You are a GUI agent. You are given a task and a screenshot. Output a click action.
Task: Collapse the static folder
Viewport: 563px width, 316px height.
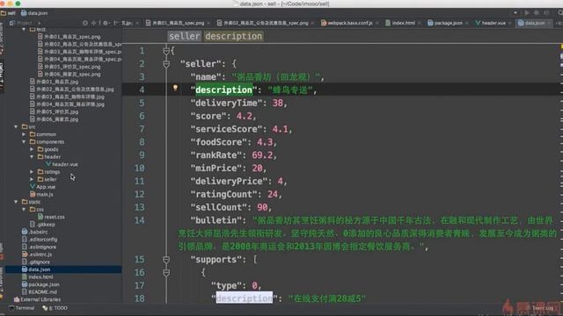point(16,202)
